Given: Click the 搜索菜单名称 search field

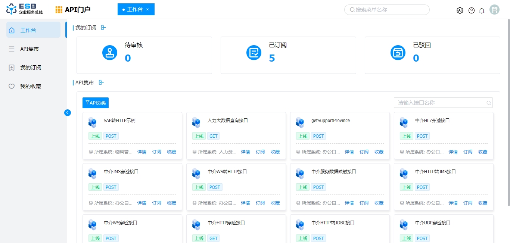Looking at the screenshot, I should tap(388, 10).
